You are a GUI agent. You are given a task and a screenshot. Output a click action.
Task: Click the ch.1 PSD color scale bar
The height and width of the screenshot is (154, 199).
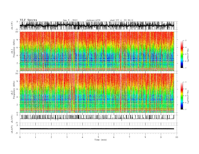pyautogui.click(x=182, y=54)
